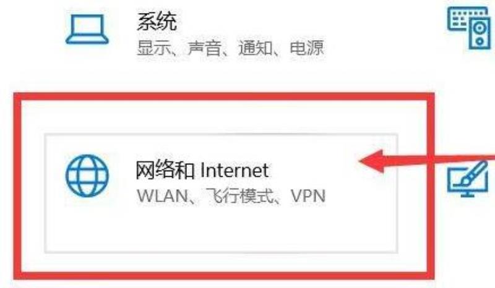Open the 系统 settings heading

157,22
